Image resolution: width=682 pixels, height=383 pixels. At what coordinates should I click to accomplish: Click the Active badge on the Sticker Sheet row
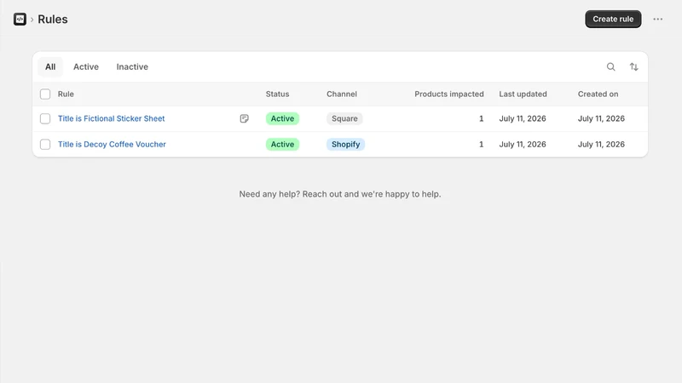(282, 118)
